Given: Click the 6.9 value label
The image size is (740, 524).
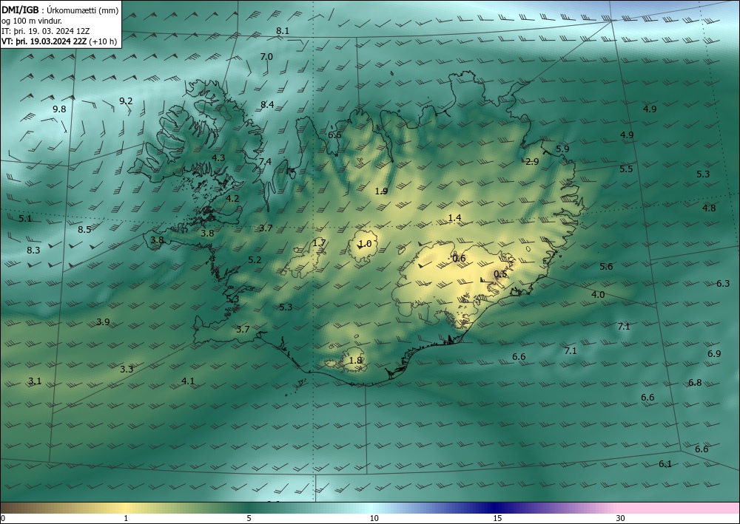Looking at the screenshot, I should pos(714,354).
